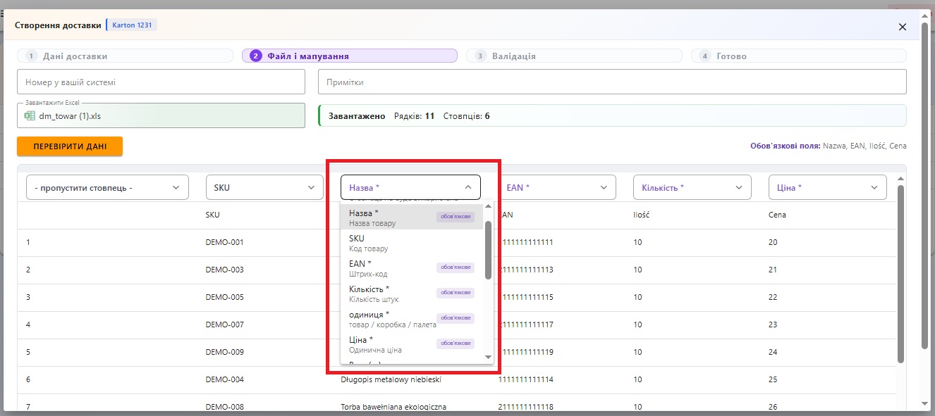Choose Назва * Назва товару option
Viewport: 935px width, 416px height.
[412, 218]
